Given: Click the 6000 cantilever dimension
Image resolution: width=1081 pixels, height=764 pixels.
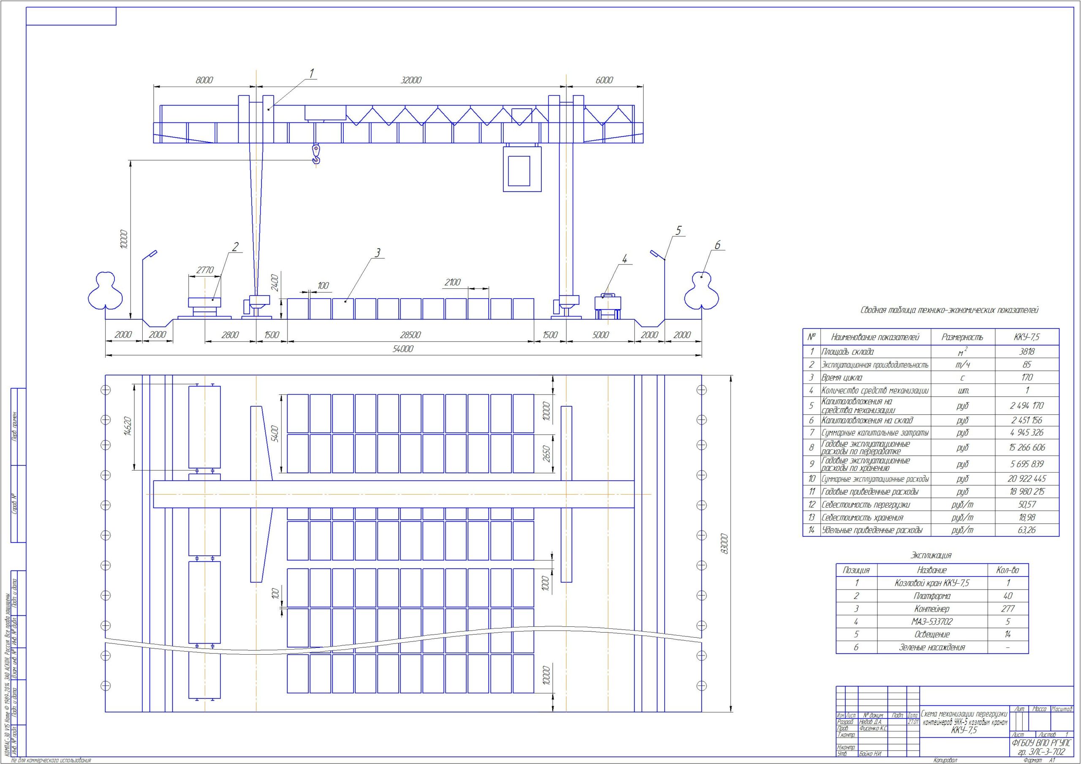Looking at the screenshot, I should 604,81.
